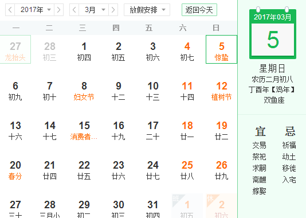
Task: Click the 丁酉年【鸡年】 text
Action: click(x=272, y=89)
